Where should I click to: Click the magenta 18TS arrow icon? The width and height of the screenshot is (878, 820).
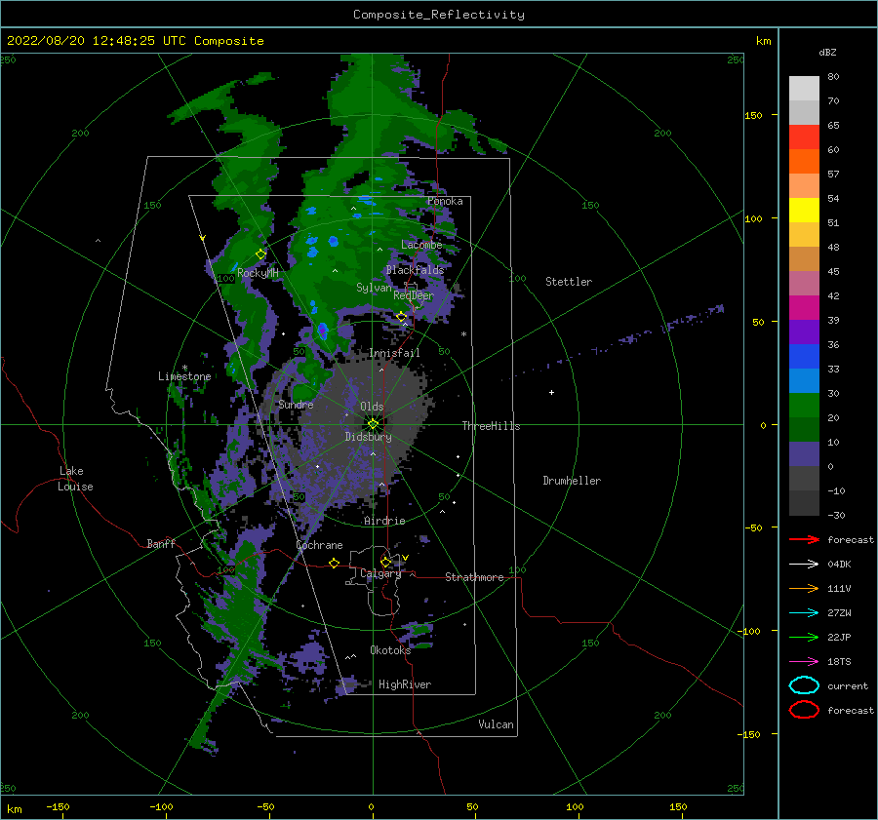(804, 662)
